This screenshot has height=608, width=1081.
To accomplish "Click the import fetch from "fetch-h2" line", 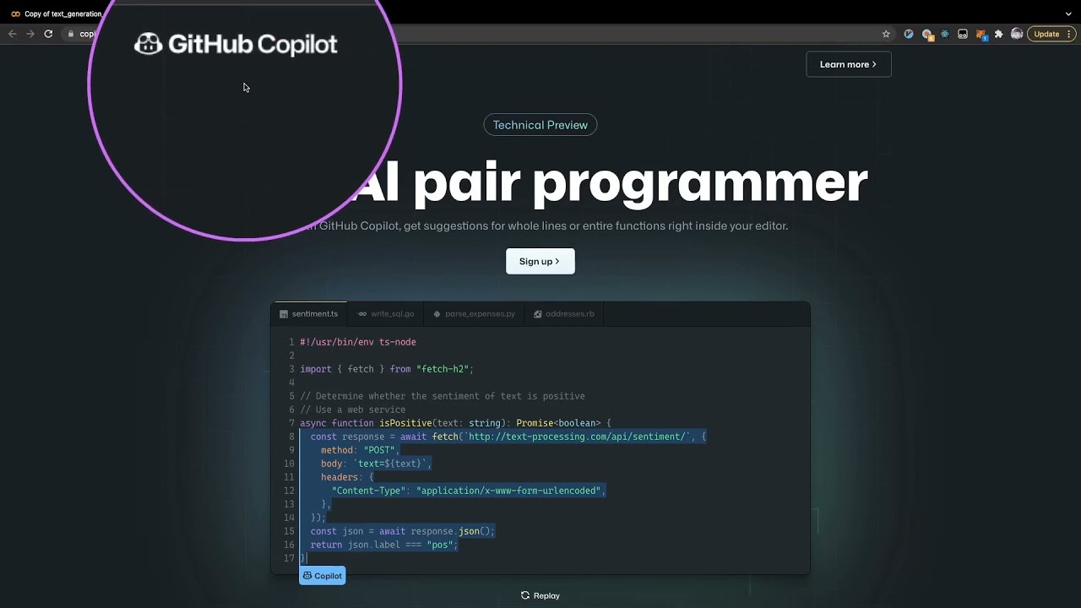I will click(x=387, y=369).
